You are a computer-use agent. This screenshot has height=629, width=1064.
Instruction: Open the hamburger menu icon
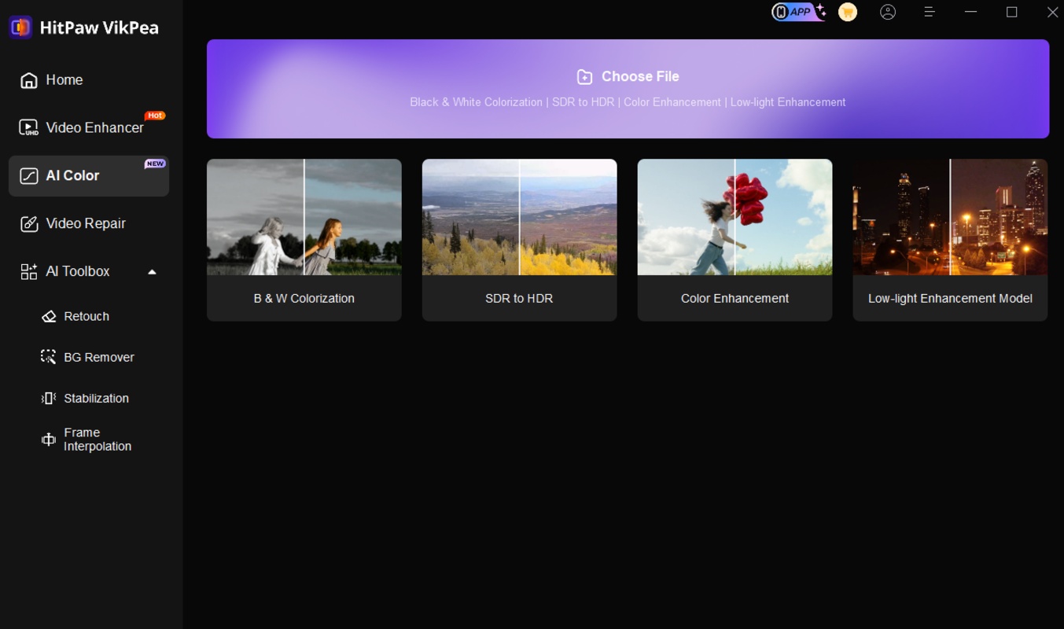(x=929, y=12)
